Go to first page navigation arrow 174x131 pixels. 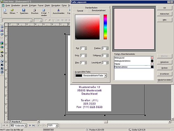(x=4, y=125)
